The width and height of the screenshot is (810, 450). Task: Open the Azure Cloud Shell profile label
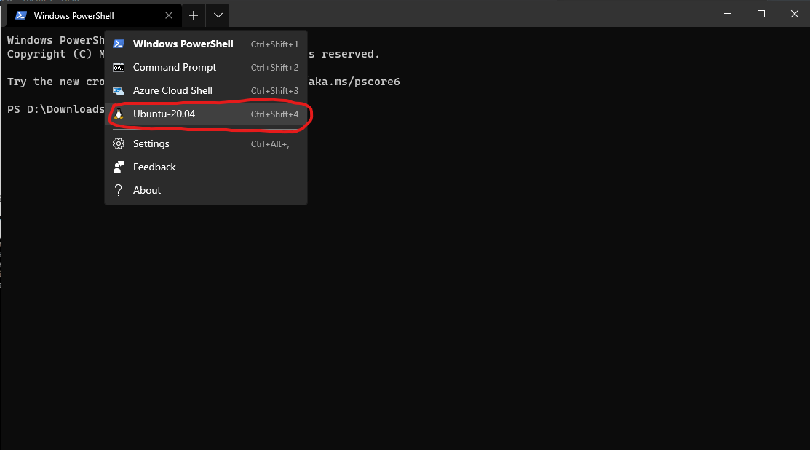(172, 91)
